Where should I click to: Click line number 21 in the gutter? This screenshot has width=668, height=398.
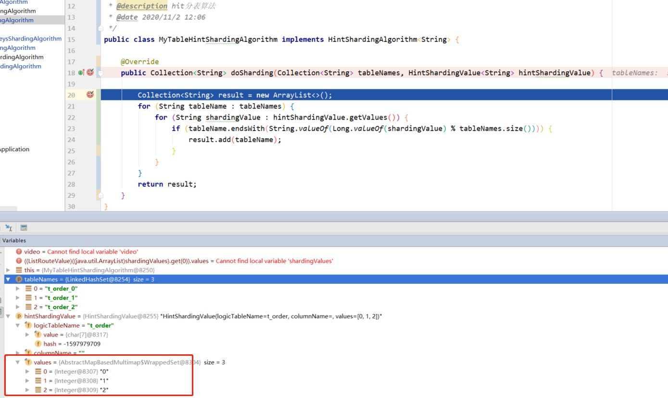(x=71, y=106)
